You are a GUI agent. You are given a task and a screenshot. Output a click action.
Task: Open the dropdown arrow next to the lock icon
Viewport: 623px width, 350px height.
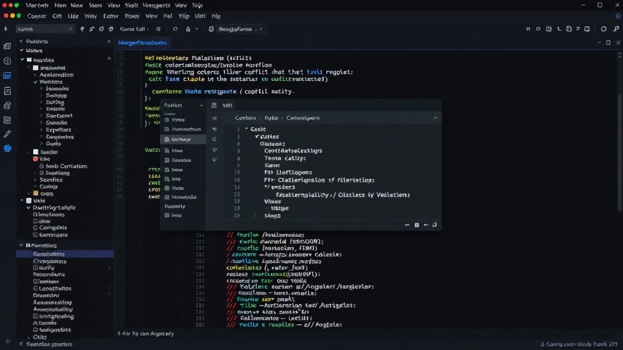pyautogui.click(x=197, y=29)
